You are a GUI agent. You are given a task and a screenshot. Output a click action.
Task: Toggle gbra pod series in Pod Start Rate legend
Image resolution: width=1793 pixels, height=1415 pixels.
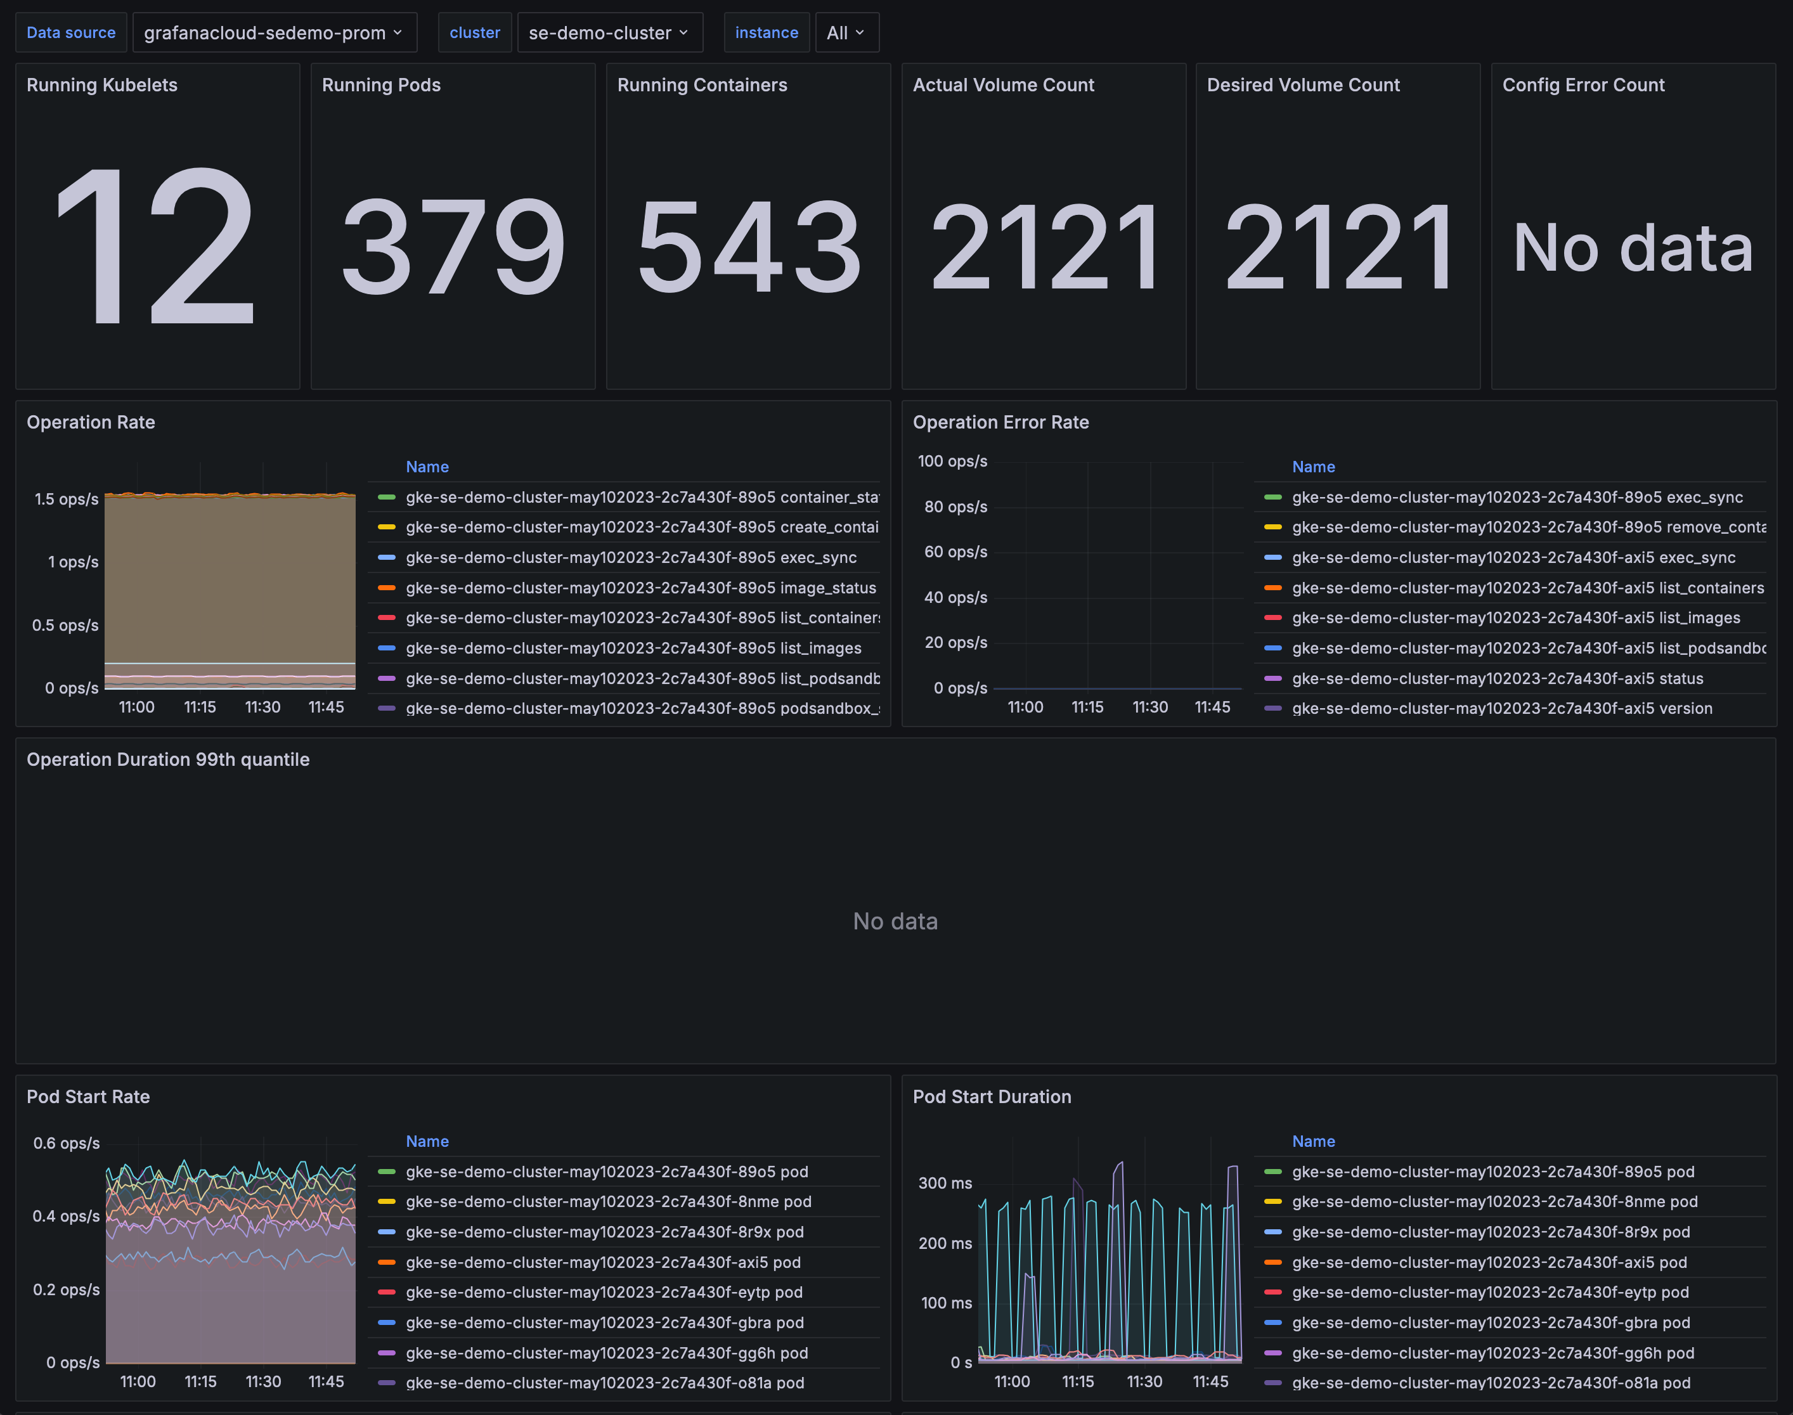[604, 1322]
